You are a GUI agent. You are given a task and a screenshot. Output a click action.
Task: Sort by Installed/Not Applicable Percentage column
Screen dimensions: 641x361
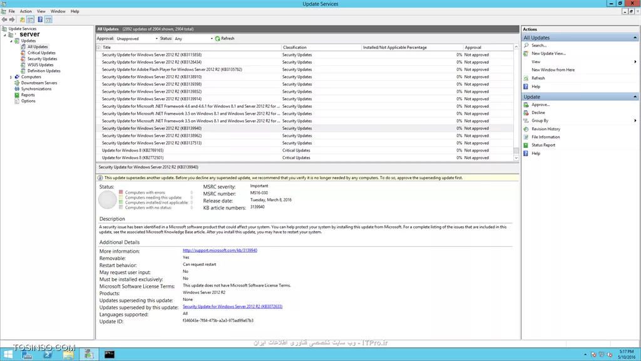(412, 48)
